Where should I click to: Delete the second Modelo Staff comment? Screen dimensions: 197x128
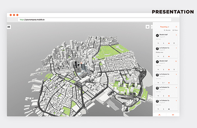coord(174,69)
